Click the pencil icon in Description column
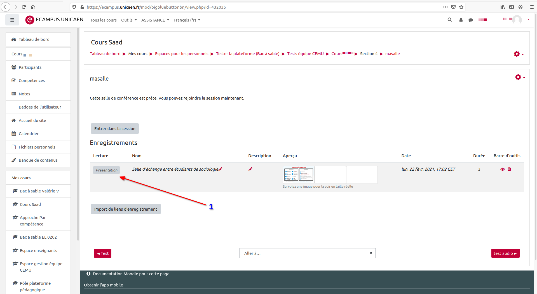This screenshot has width=537, height=294. pyautogui.click(x=250, y=169)
